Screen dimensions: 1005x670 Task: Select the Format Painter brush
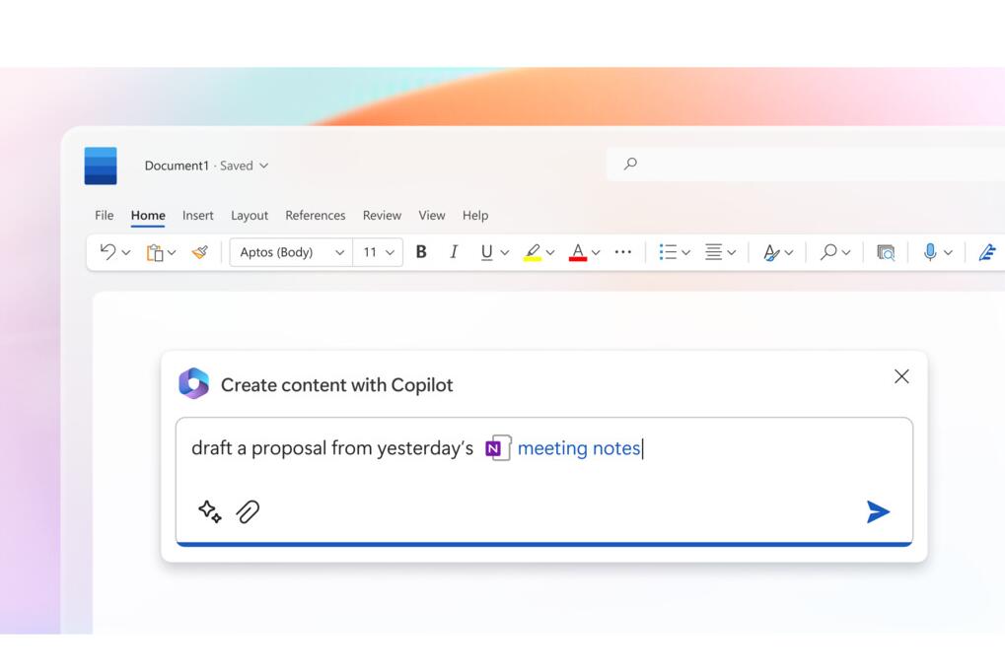tap(200, 252)
